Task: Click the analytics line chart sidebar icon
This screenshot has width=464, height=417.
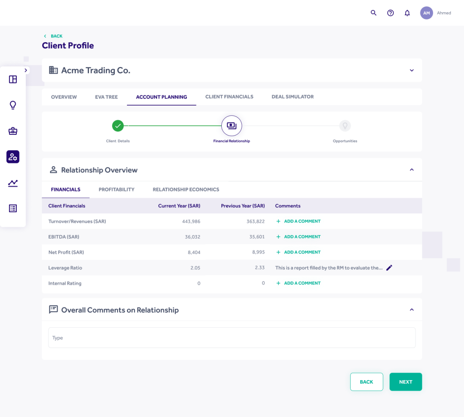Action: [x=13, y=183]
